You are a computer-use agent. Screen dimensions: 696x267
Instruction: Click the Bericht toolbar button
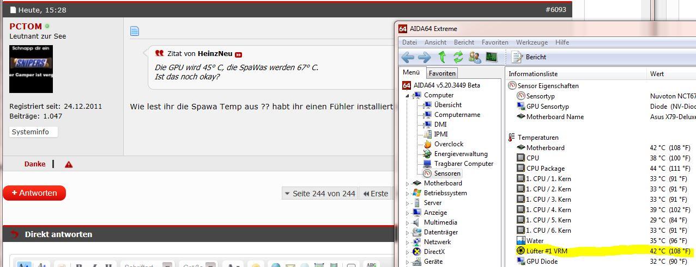click(529, 57)
